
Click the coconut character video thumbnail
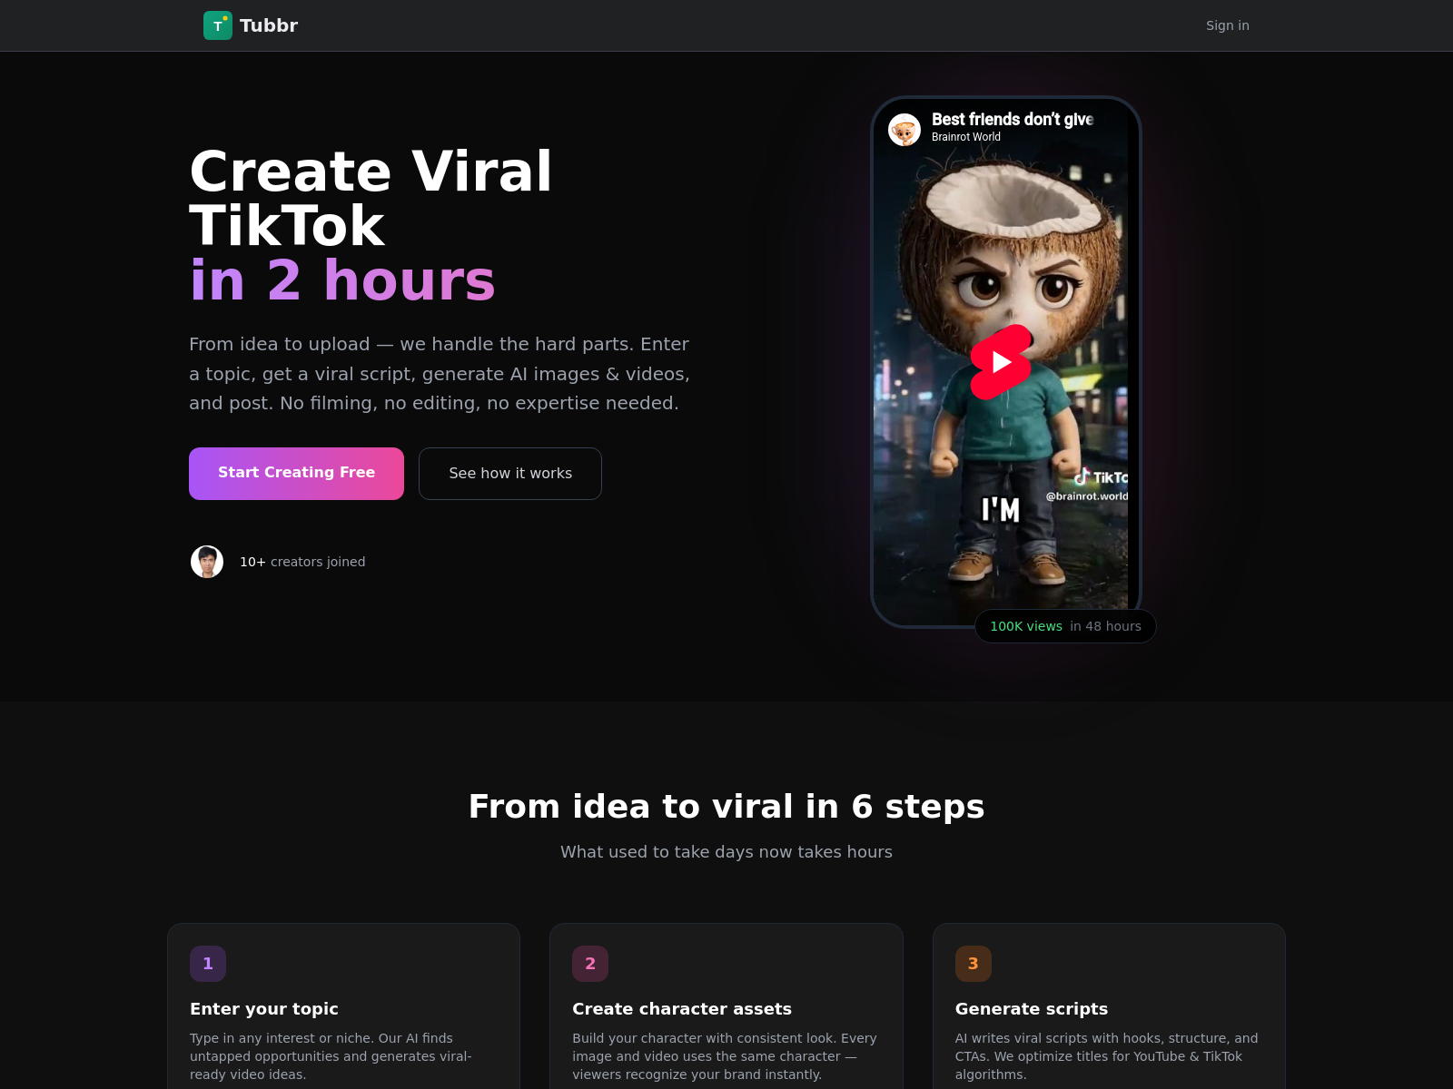[1001, 362]
